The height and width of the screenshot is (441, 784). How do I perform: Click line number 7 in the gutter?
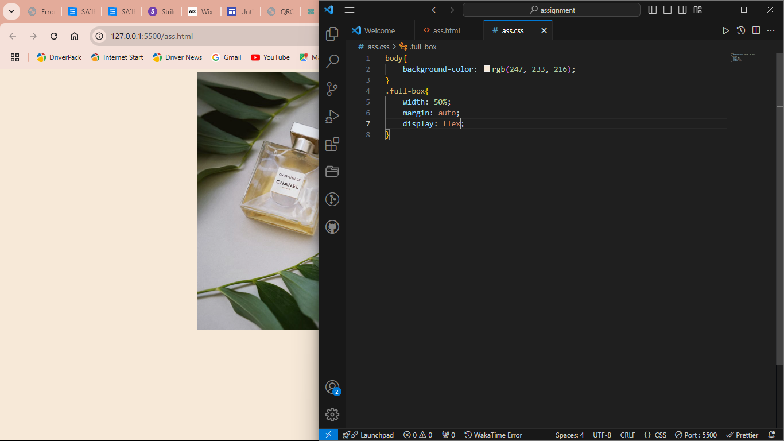(x=368, y=123)
